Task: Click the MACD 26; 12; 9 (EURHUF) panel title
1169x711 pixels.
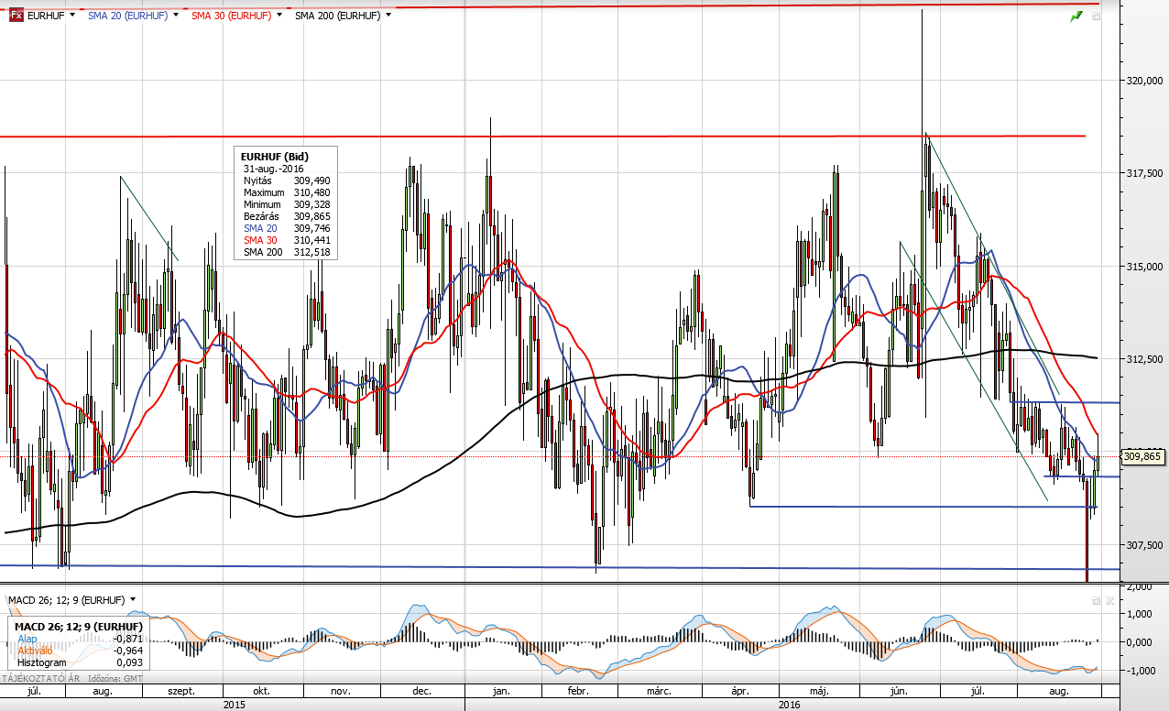Action: 67,599
